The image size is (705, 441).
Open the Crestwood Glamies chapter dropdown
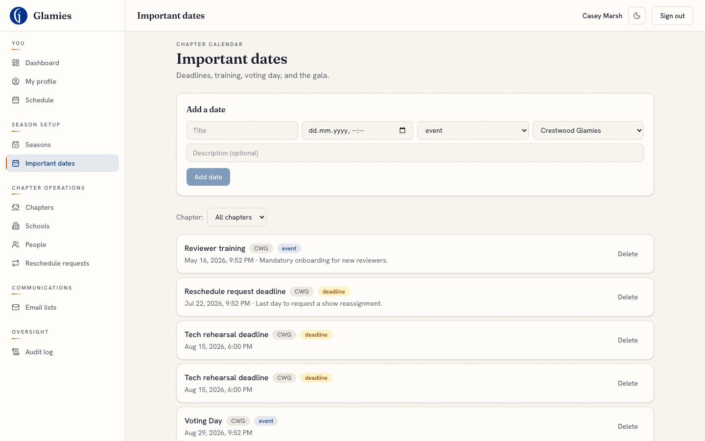click(588, 130)
